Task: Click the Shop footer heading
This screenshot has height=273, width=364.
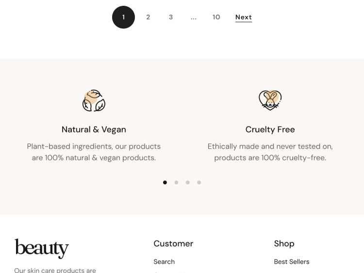Action: click(284, 243)
